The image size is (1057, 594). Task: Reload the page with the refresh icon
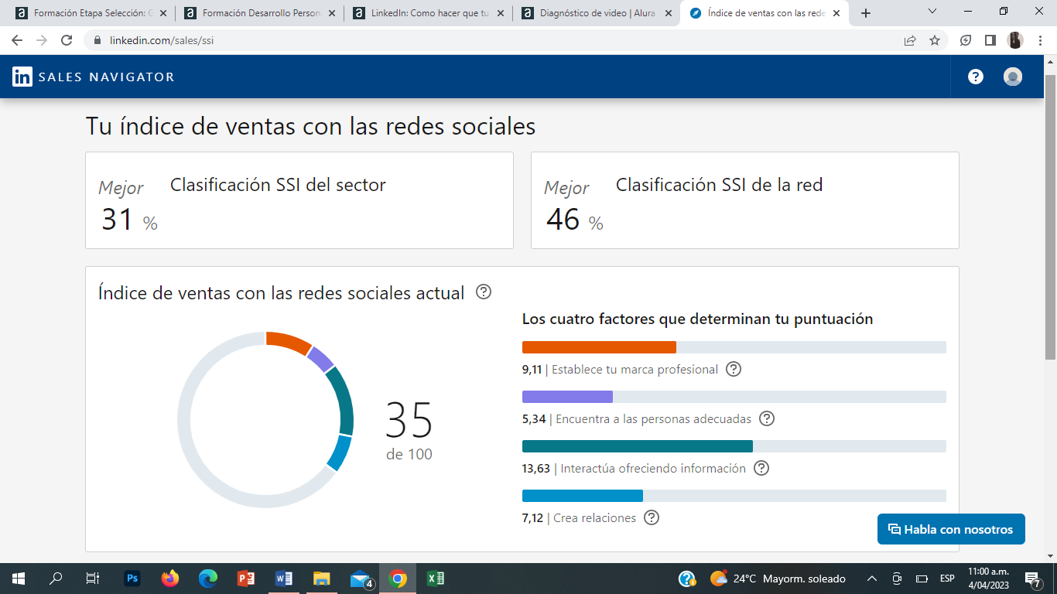67,40
